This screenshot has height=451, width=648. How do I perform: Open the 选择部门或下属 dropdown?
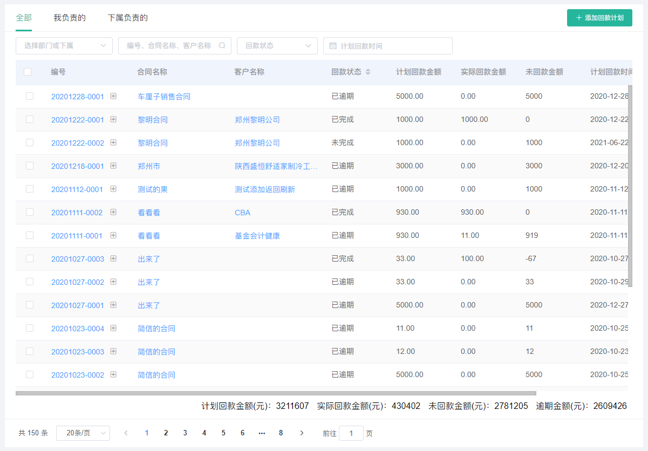coord(64,46)
